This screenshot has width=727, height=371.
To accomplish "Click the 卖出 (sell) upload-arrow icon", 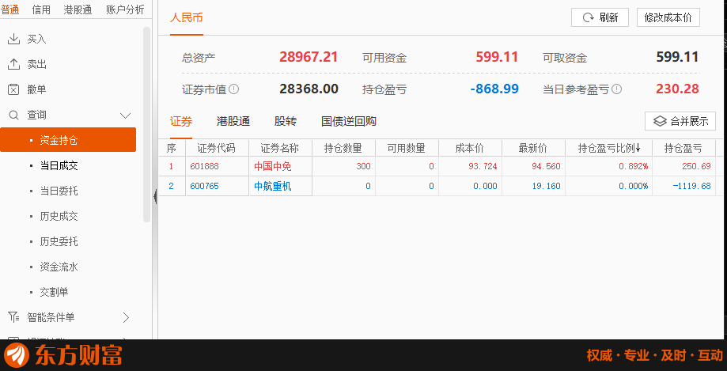I will [x=13, y=64].
